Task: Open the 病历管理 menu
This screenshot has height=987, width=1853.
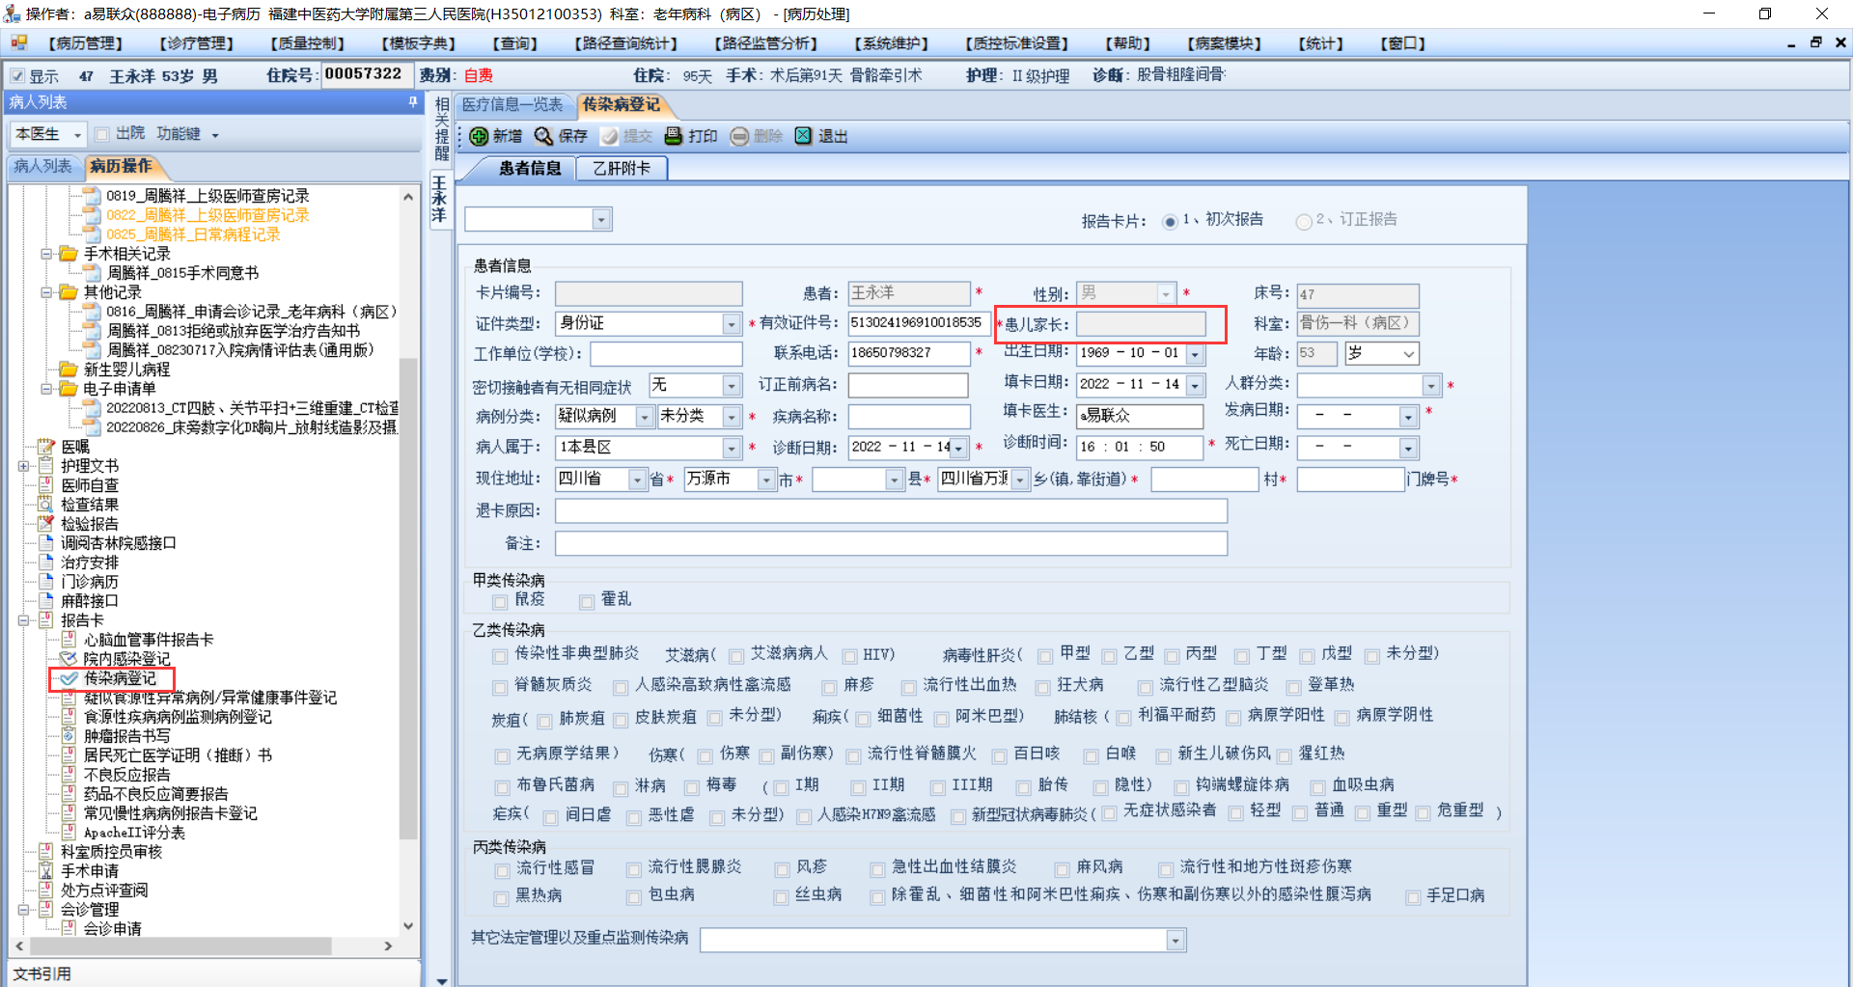Action: [x=85, y=43]
